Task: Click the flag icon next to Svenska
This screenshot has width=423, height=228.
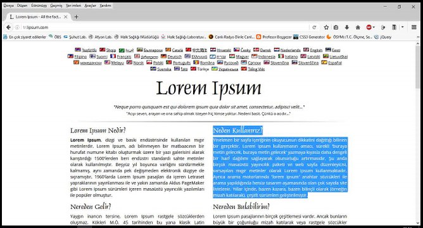Action: (x=153, y=69)
